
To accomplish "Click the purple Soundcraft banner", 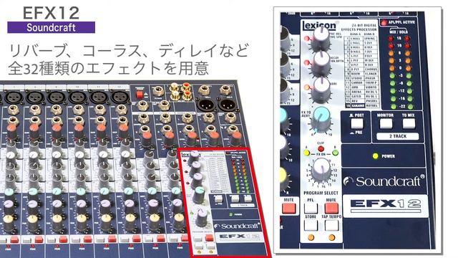I will tap(51, 27).
